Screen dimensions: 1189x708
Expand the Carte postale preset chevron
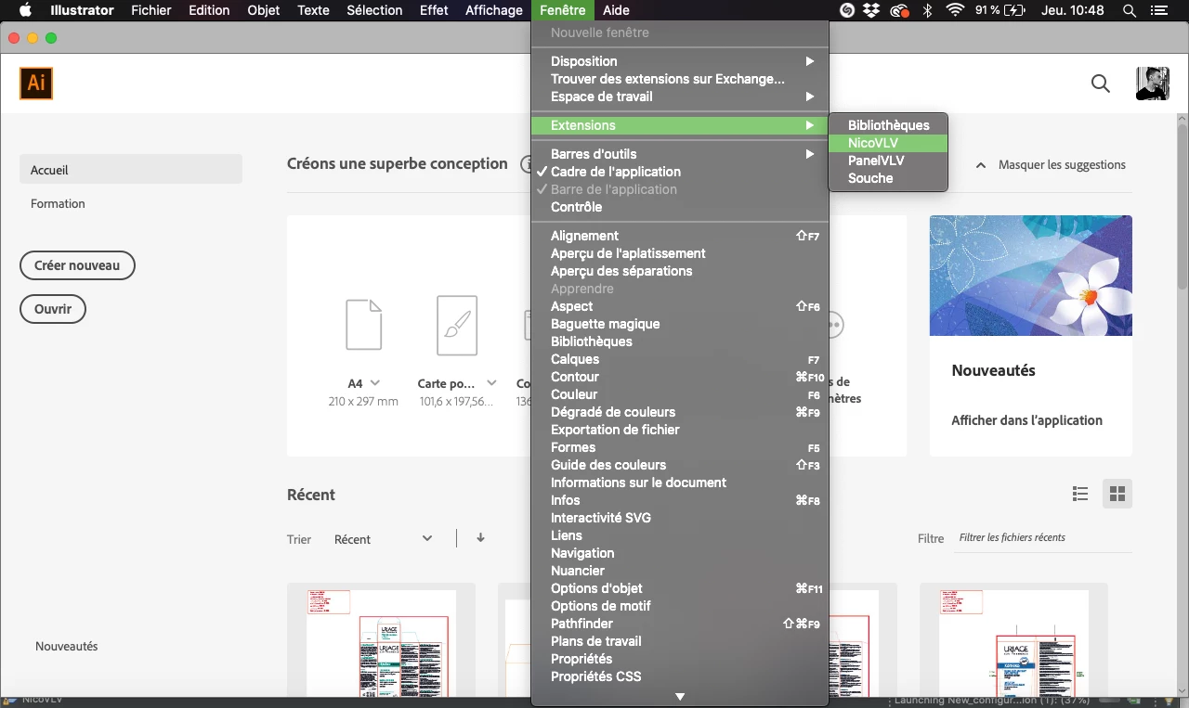491,382
